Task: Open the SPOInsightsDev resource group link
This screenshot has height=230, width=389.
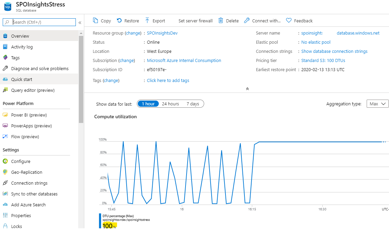Action: pyautogui.click(x=162, y=33)
